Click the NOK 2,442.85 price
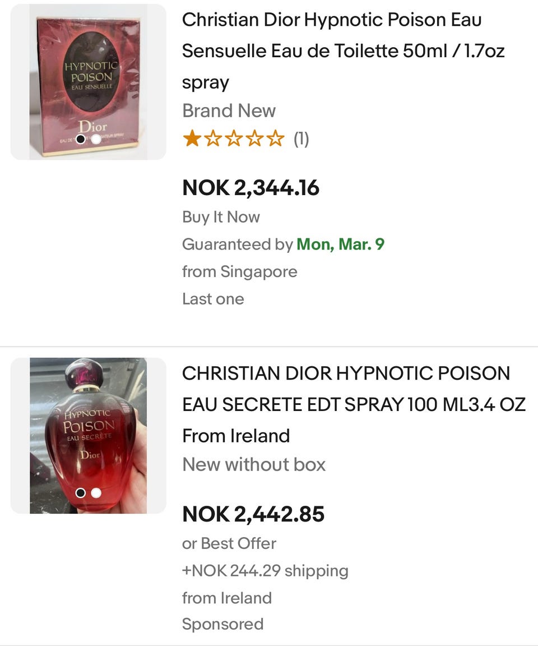Screen dimensions: 538x646 (253, 514)
